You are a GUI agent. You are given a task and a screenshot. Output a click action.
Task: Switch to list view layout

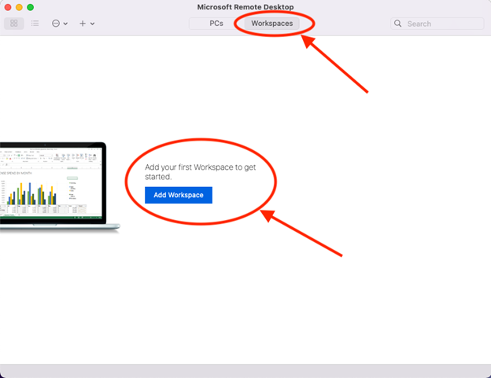35,24
